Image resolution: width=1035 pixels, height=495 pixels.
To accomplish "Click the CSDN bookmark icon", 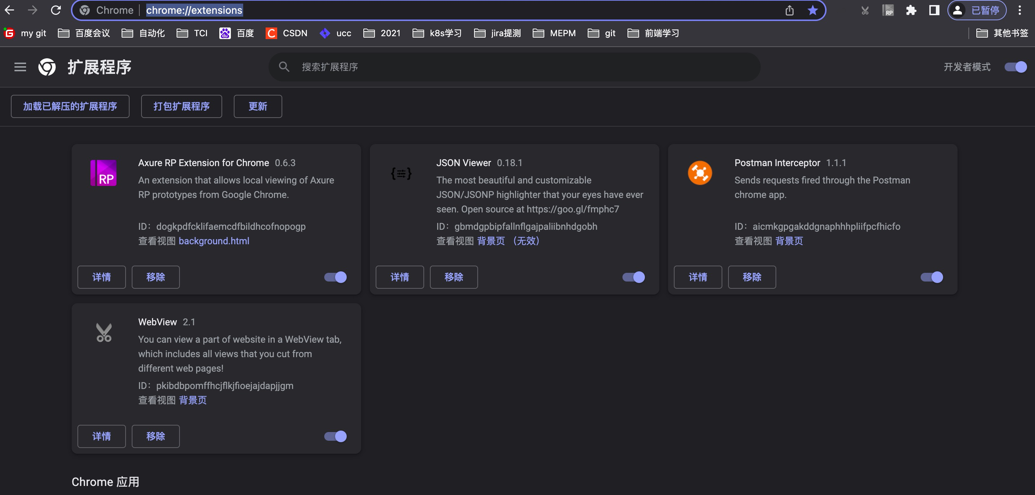I will tap(271, 33).
